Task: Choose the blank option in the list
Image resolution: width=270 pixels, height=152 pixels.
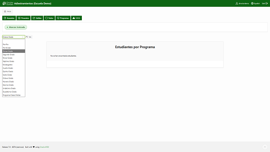Action: pyautogui.click(x=13, y=41)
